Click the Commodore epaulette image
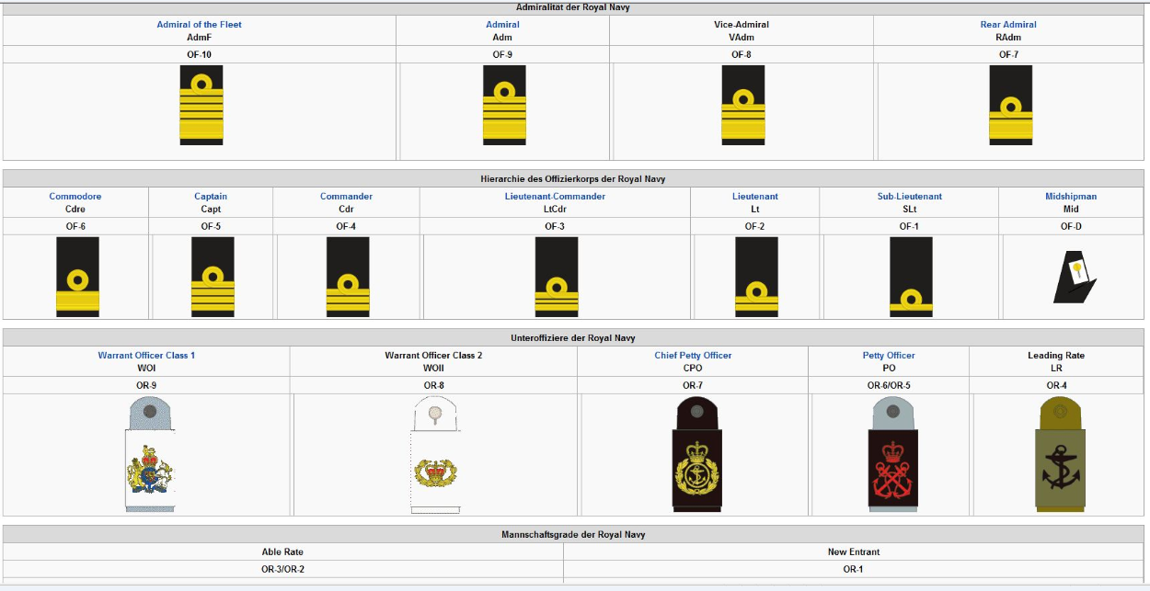 point(77,277)
